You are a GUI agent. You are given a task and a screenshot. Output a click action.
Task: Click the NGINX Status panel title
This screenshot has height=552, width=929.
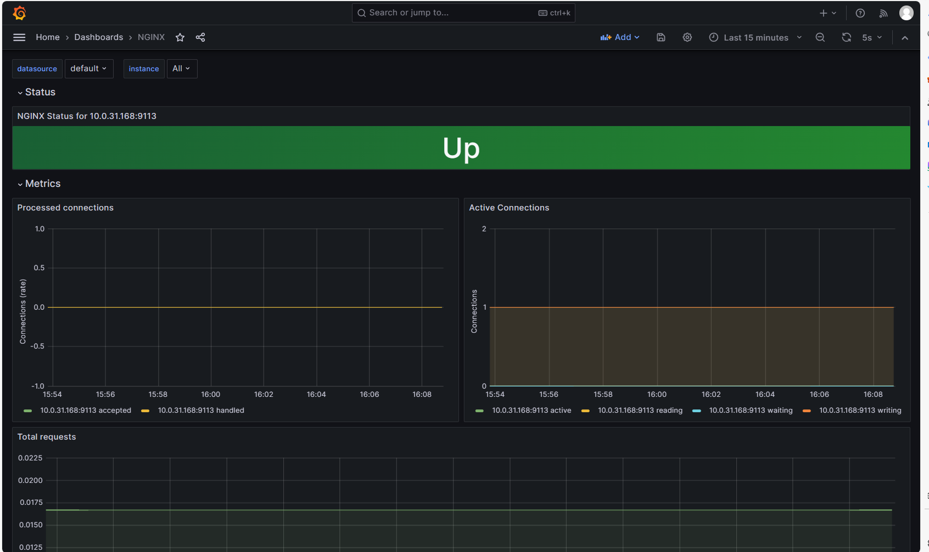[x=87, y=116]
